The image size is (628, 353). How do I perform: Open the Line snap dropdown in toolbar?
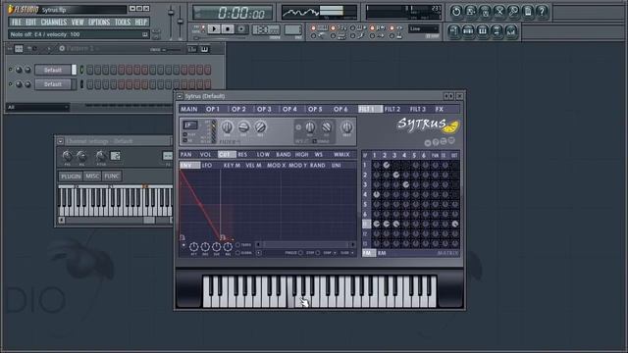click(423, 28)
